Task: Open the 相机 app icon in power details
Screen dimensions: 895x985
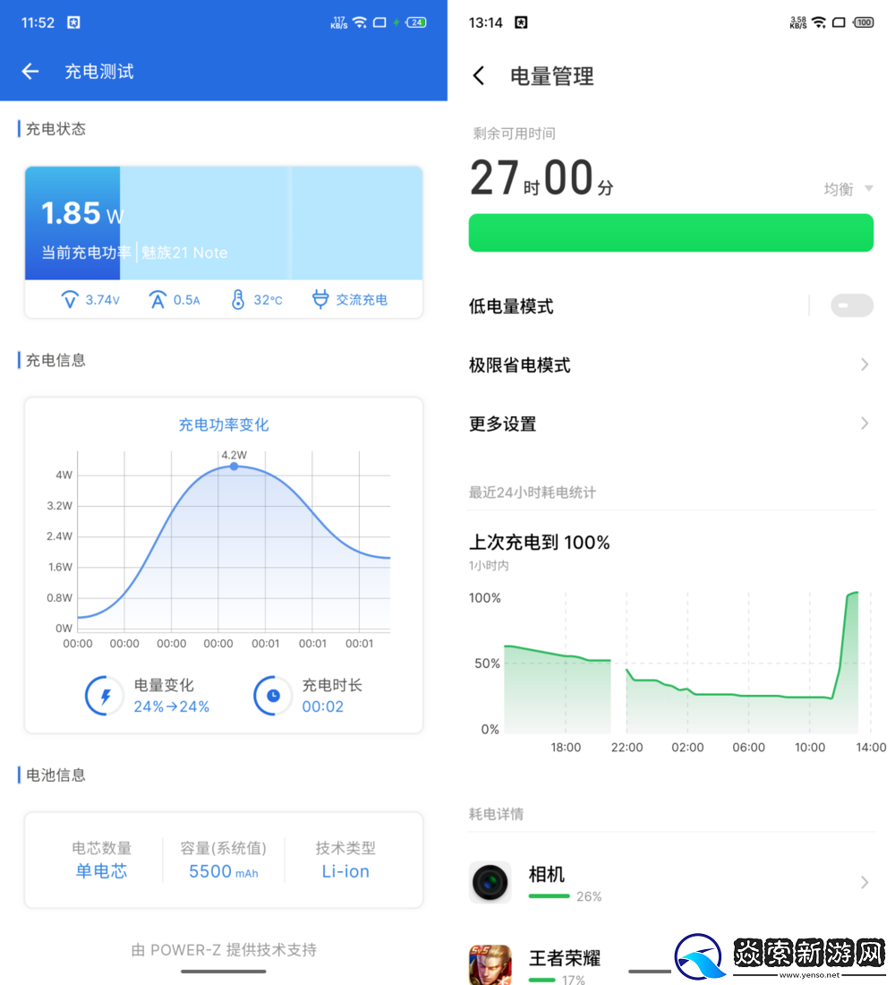Action: [x=490, y=882]
